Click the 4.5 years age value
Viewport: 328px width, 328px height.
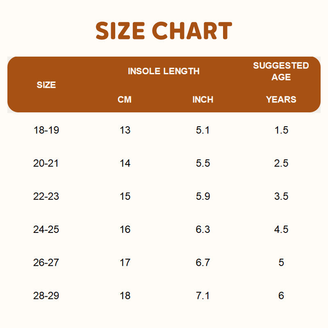click(x=281, y=229)
